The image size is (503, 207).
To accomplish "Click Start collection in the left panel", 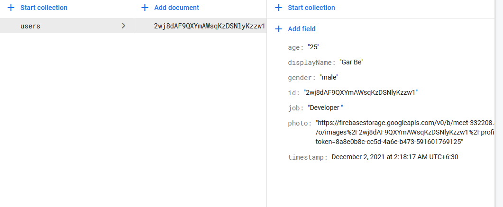I will click(44, 8).
